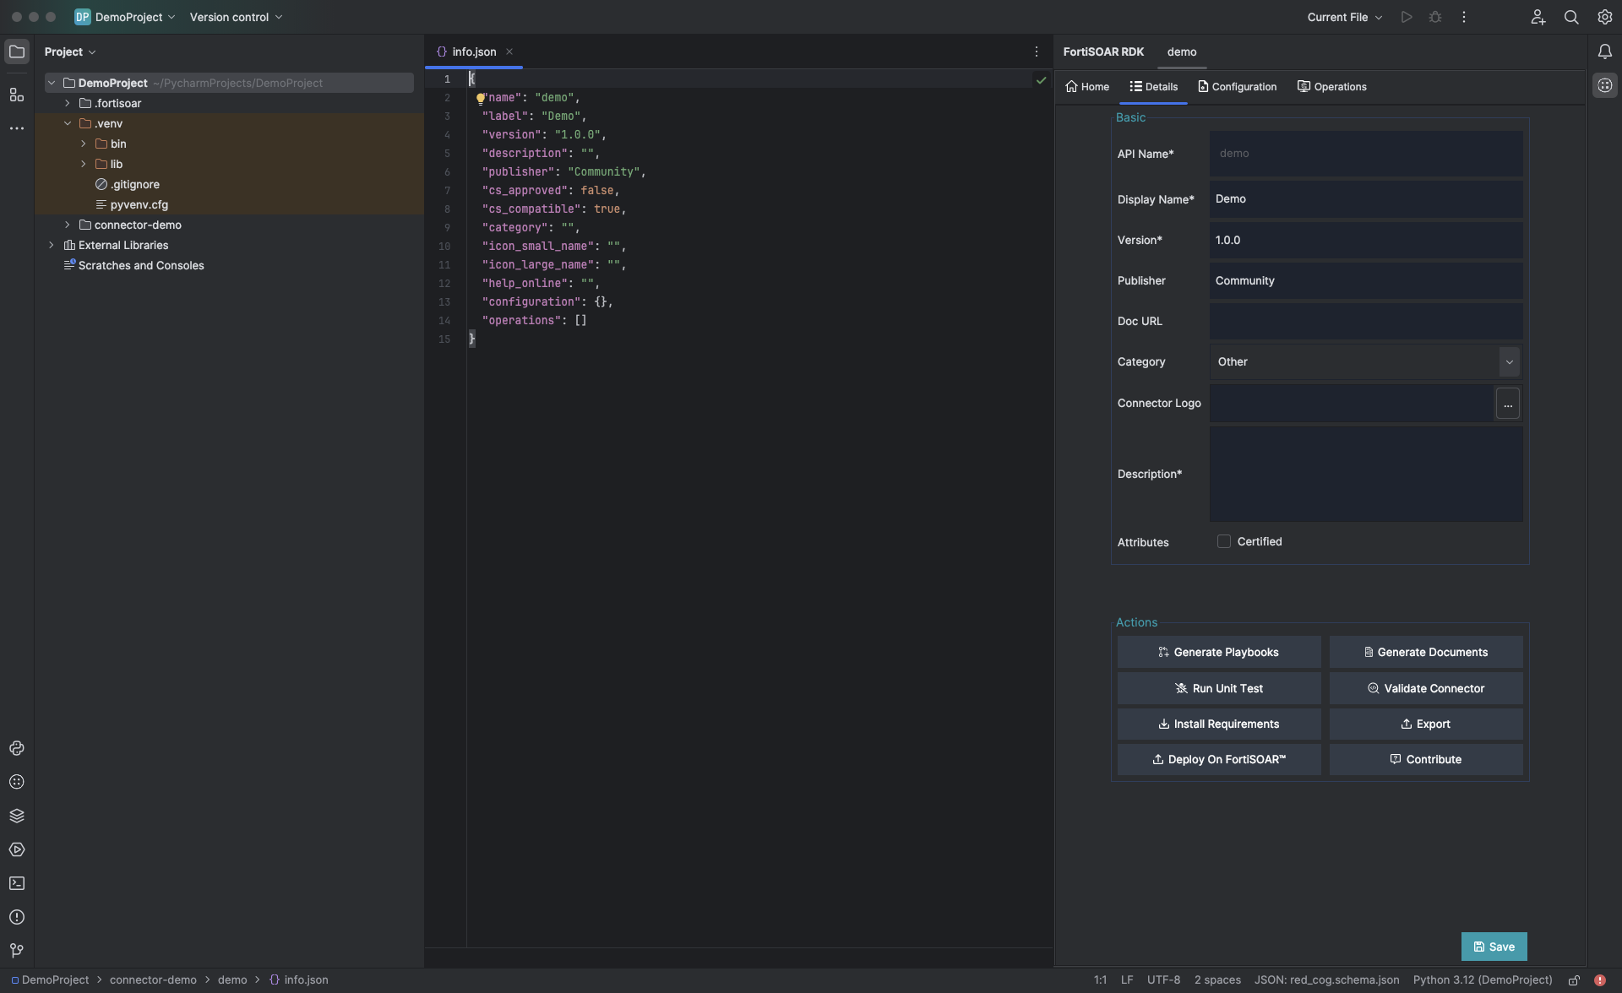1622x993 pixels.
Task: Click the Validate Connector button
Action: click(1425, 688)
